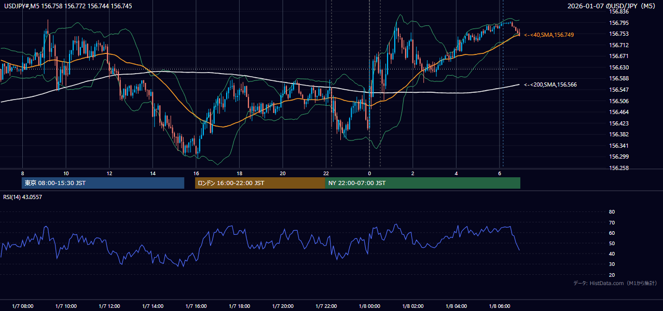Click hour label 10 under the price chart
Screen dimensions: 663x311
pyautogui.click(x=66, y=173)
